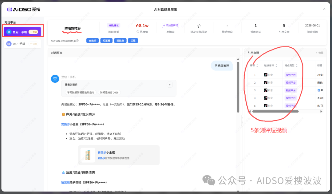This screenshot has height=194, width=332.
Task: Click the 视频平台 tag in row 4
Action: (290, 98)
